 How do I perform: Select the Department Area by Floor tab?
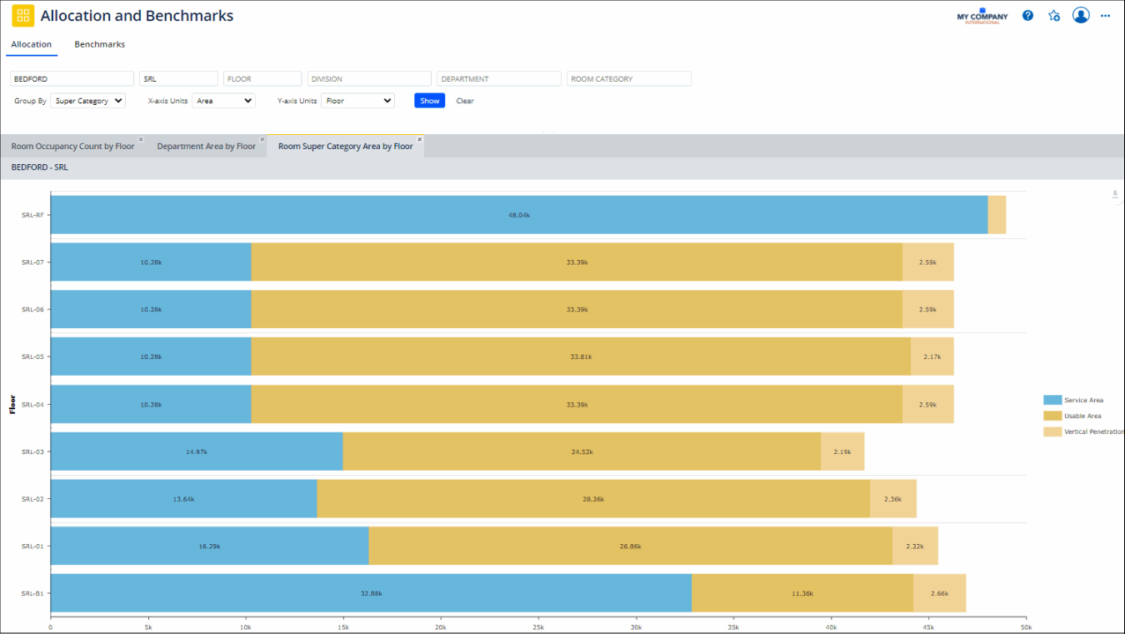pos(206,146)
